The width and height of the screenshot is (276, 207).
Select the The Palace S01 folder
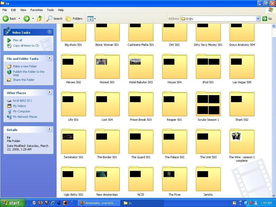click(174, 142)
